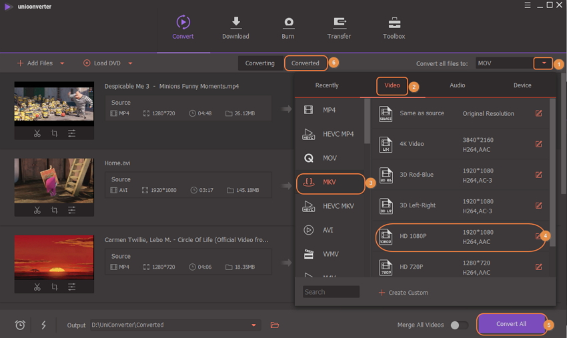
Task: Crop the Circle Of Life video
Action: tap(54, 287)
